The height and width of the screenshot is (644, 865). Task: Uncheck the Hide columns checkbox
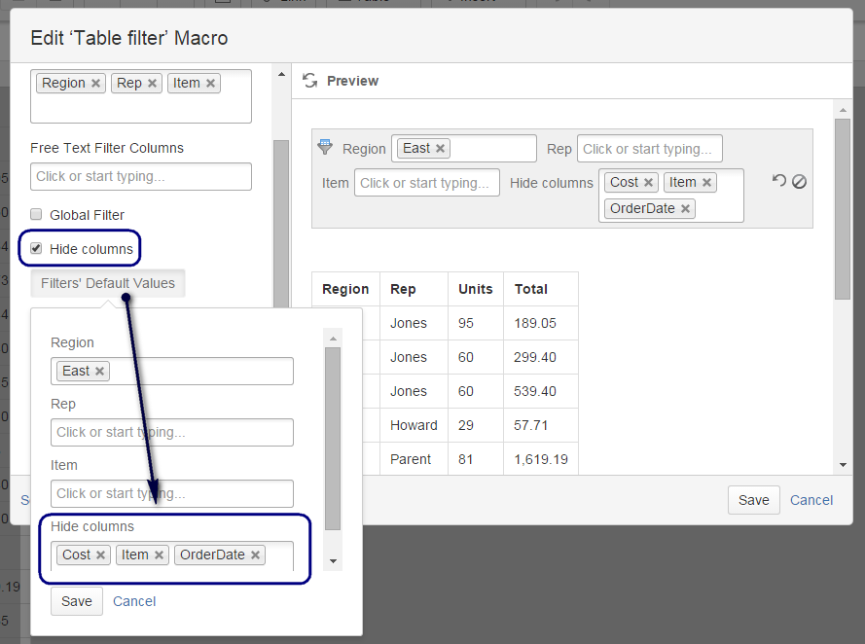(36, 248)
